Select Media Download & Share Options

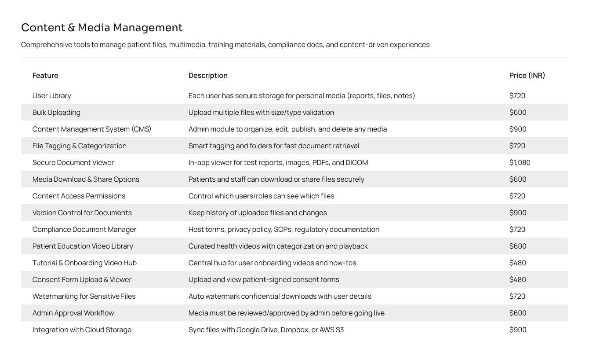pyautogui.click(x=86, y=179)
